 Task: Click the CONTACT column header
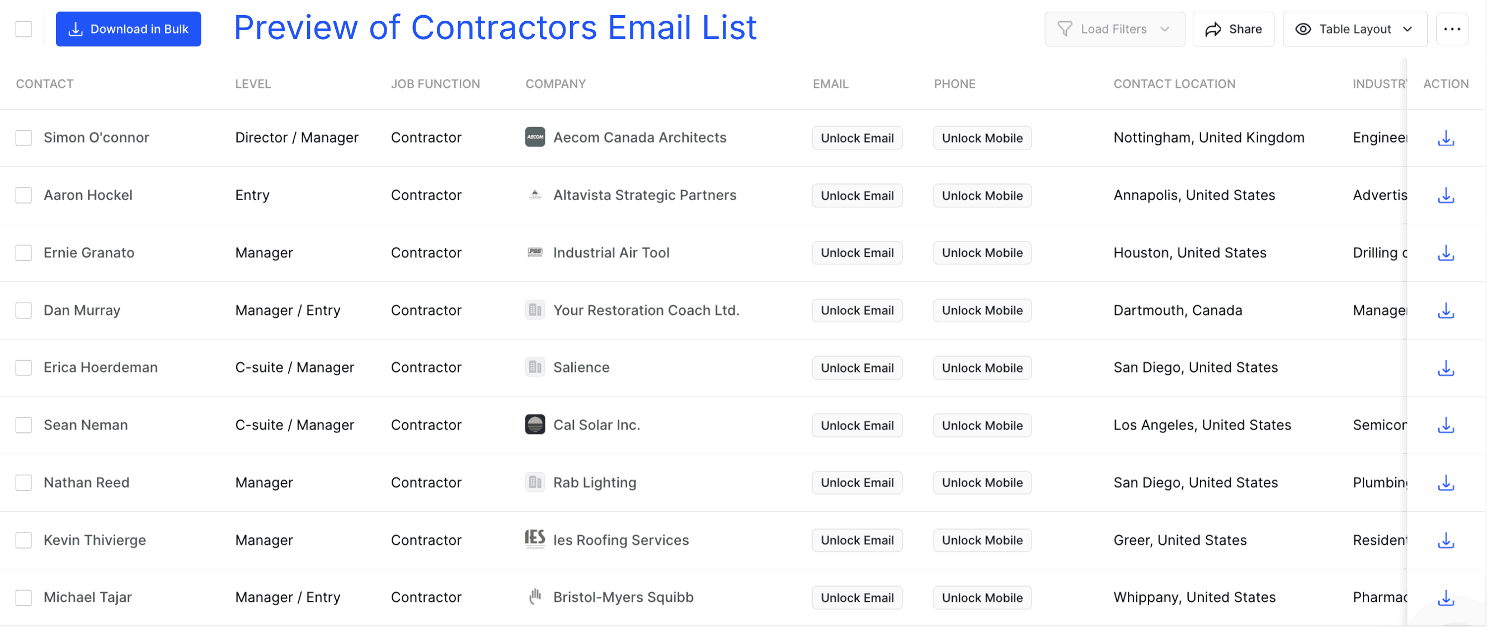(x=44, y=84)
